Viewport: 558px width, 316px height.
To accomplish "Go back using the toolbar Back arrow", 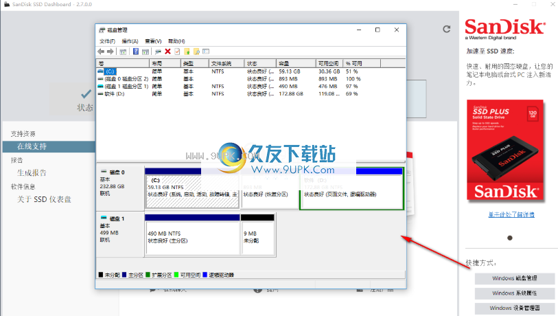I will (x=101, y=52).
